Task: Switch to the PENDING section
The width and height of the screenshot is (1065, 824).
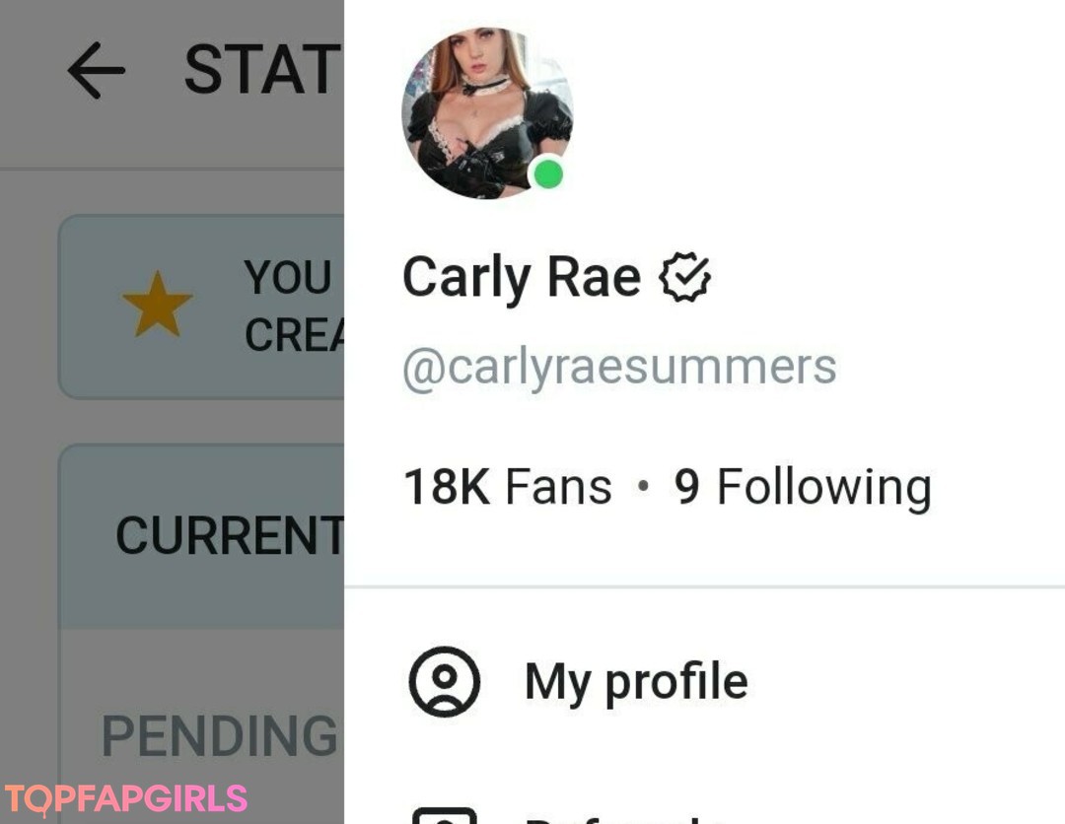Action: point(219,735)
